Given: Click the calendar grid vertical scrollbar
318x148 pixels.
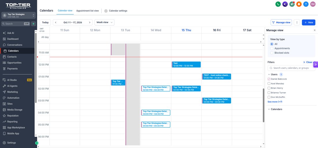Looking at the screenshot, I should (x=264, y=105).
